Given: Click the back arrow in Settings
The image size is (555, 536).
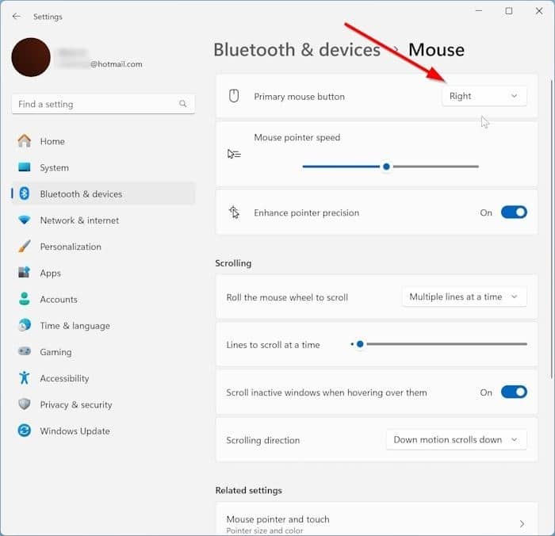Looking at the screenshot, I should [17, 17].
